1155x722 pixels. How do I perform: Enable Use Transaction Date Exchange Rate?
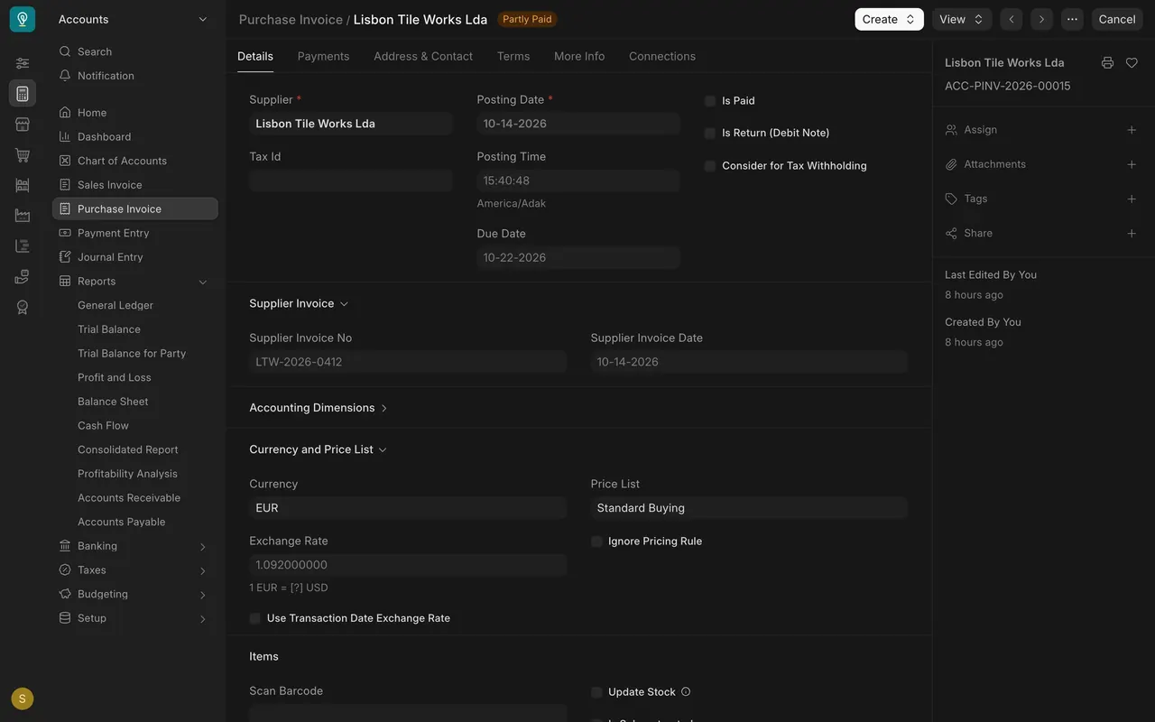254,618
